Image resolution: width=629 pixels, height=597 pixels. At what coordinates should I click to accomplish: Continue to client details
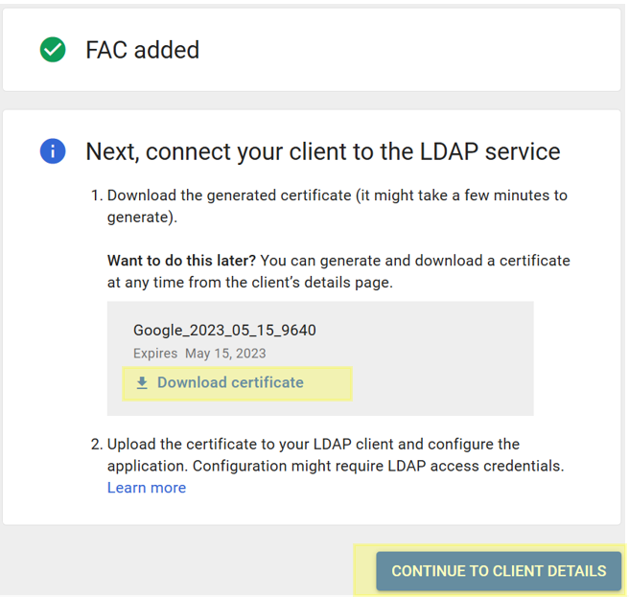point(499,571)
